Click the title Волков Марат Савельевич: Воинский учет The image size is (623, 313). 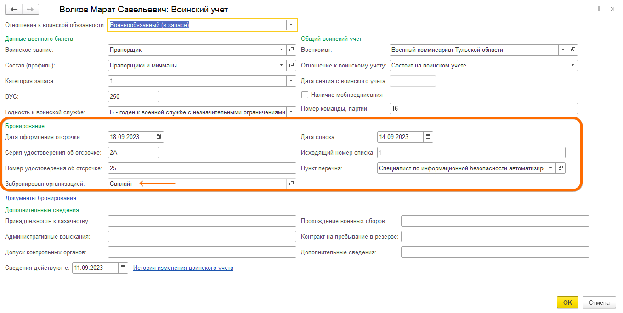pos(144,9)
